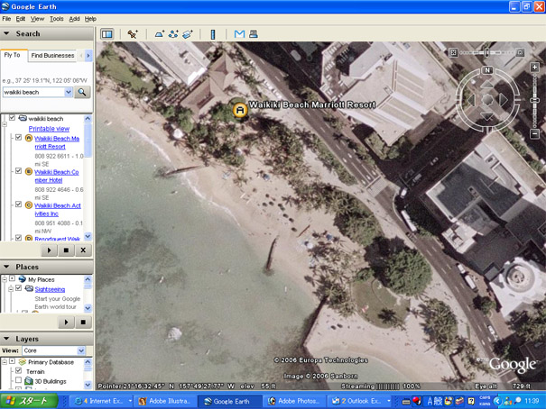The width and height of the screenshot is (546, 409).
Task: Click tilt-down icon right of tilt slider
Action: click(x=520, y=52)
